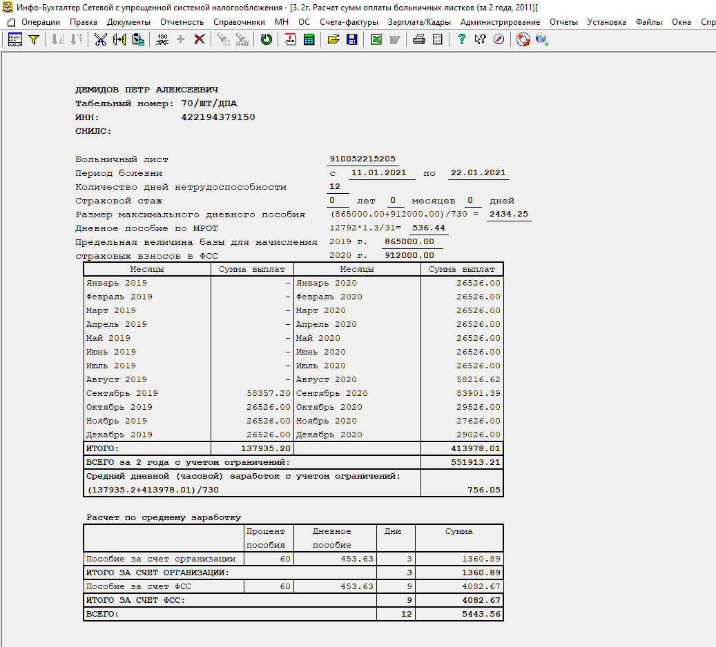Click the grey Word export W icon
The image size is (716, 647).
395,40
